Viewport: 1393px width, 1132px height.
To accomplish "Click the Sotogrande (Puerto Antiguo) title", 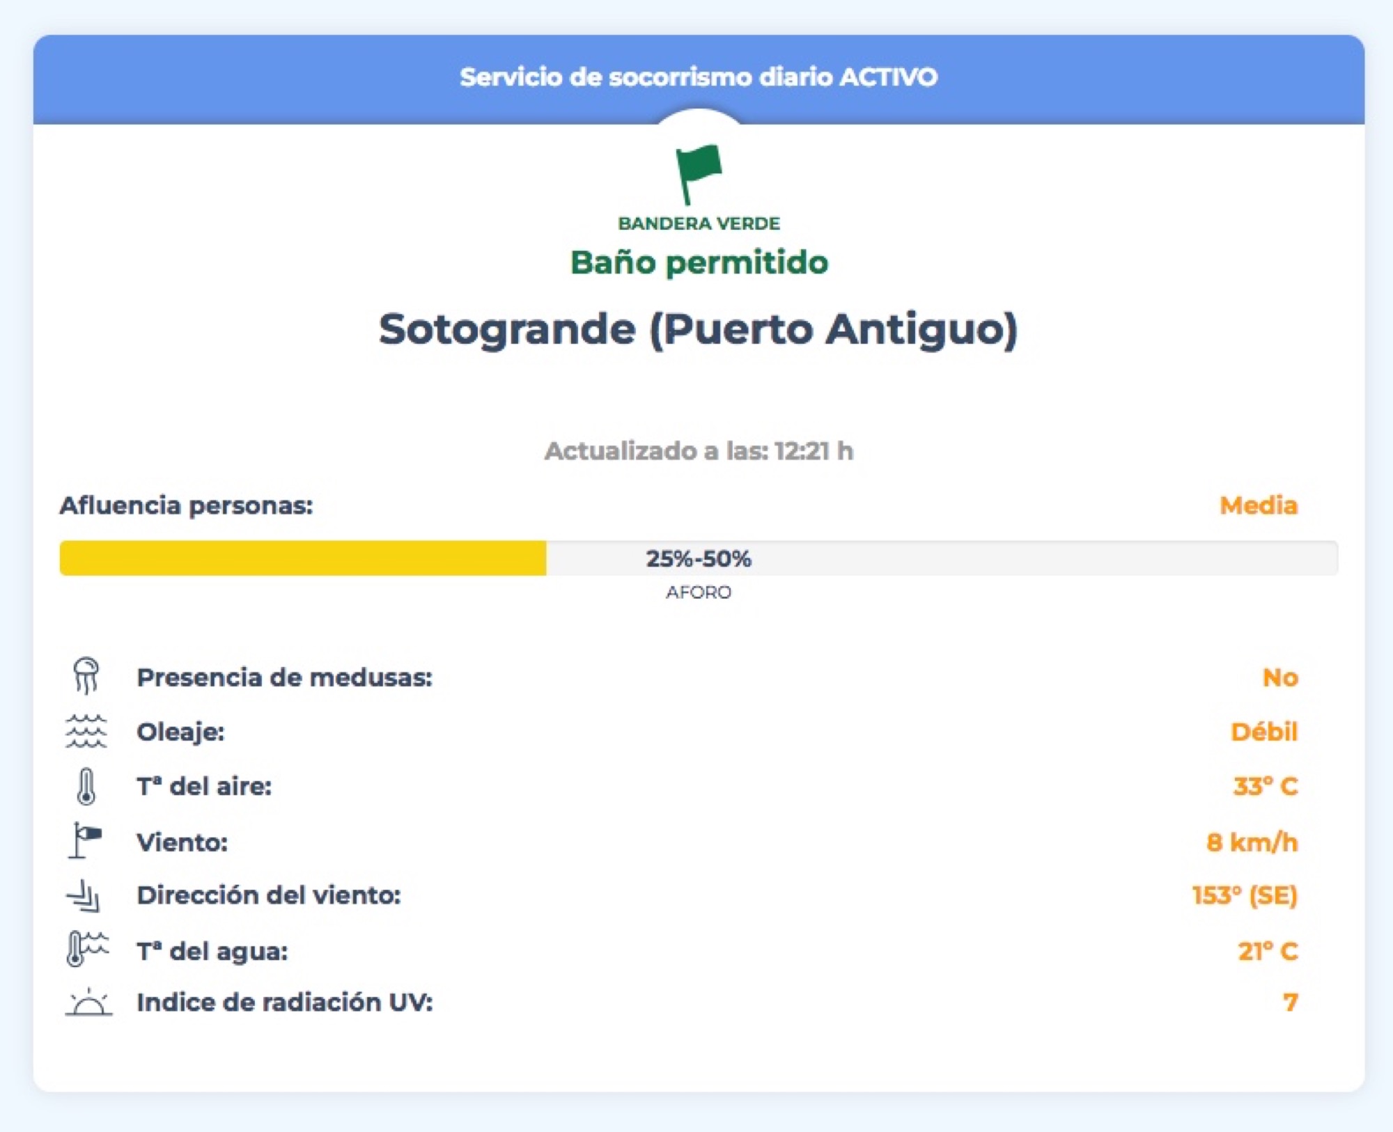I will [x=699, y=329].
